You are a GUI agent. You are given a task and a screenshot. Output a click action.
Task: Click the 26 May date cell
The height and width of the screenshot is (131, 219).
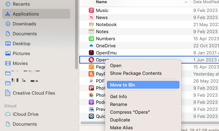(x=206, y=81)
